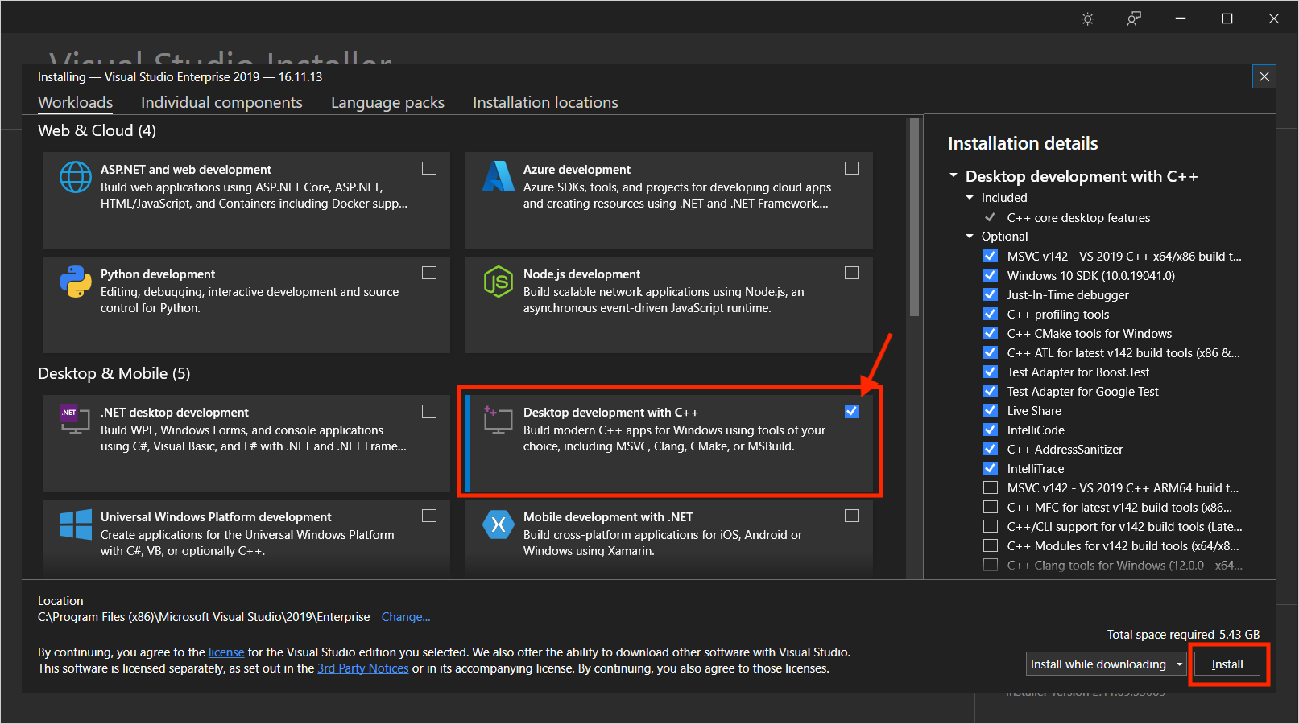This screenshot has height=724, width=1299.
Task: Open the feedback icon in title bar
Action: pyautogui.click(x=1134, y=19)
